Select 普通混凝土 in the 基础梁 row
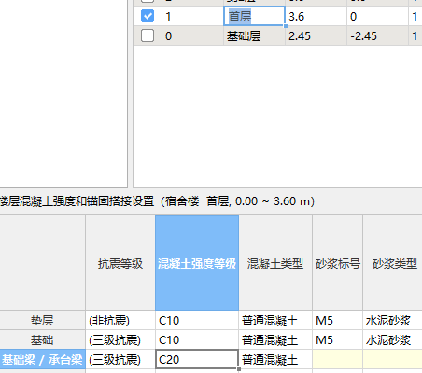Image resolution: width=422 pixels, height=373 pixels. [275, 359]
